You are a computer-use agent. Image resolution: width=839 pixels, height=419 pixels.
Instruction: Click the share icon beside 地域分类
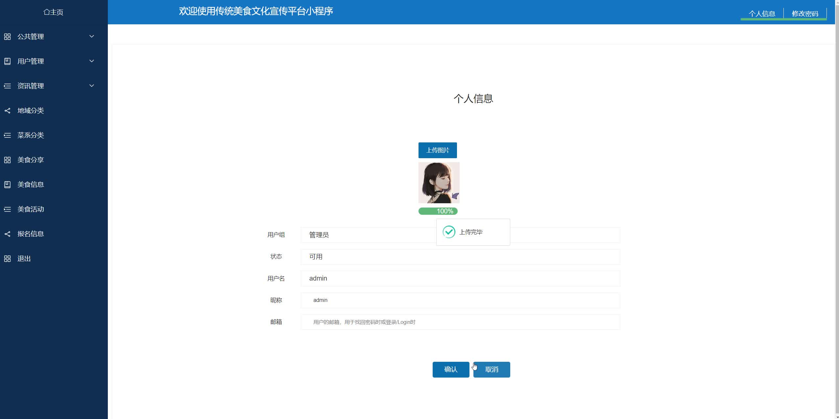coord(7,111)
